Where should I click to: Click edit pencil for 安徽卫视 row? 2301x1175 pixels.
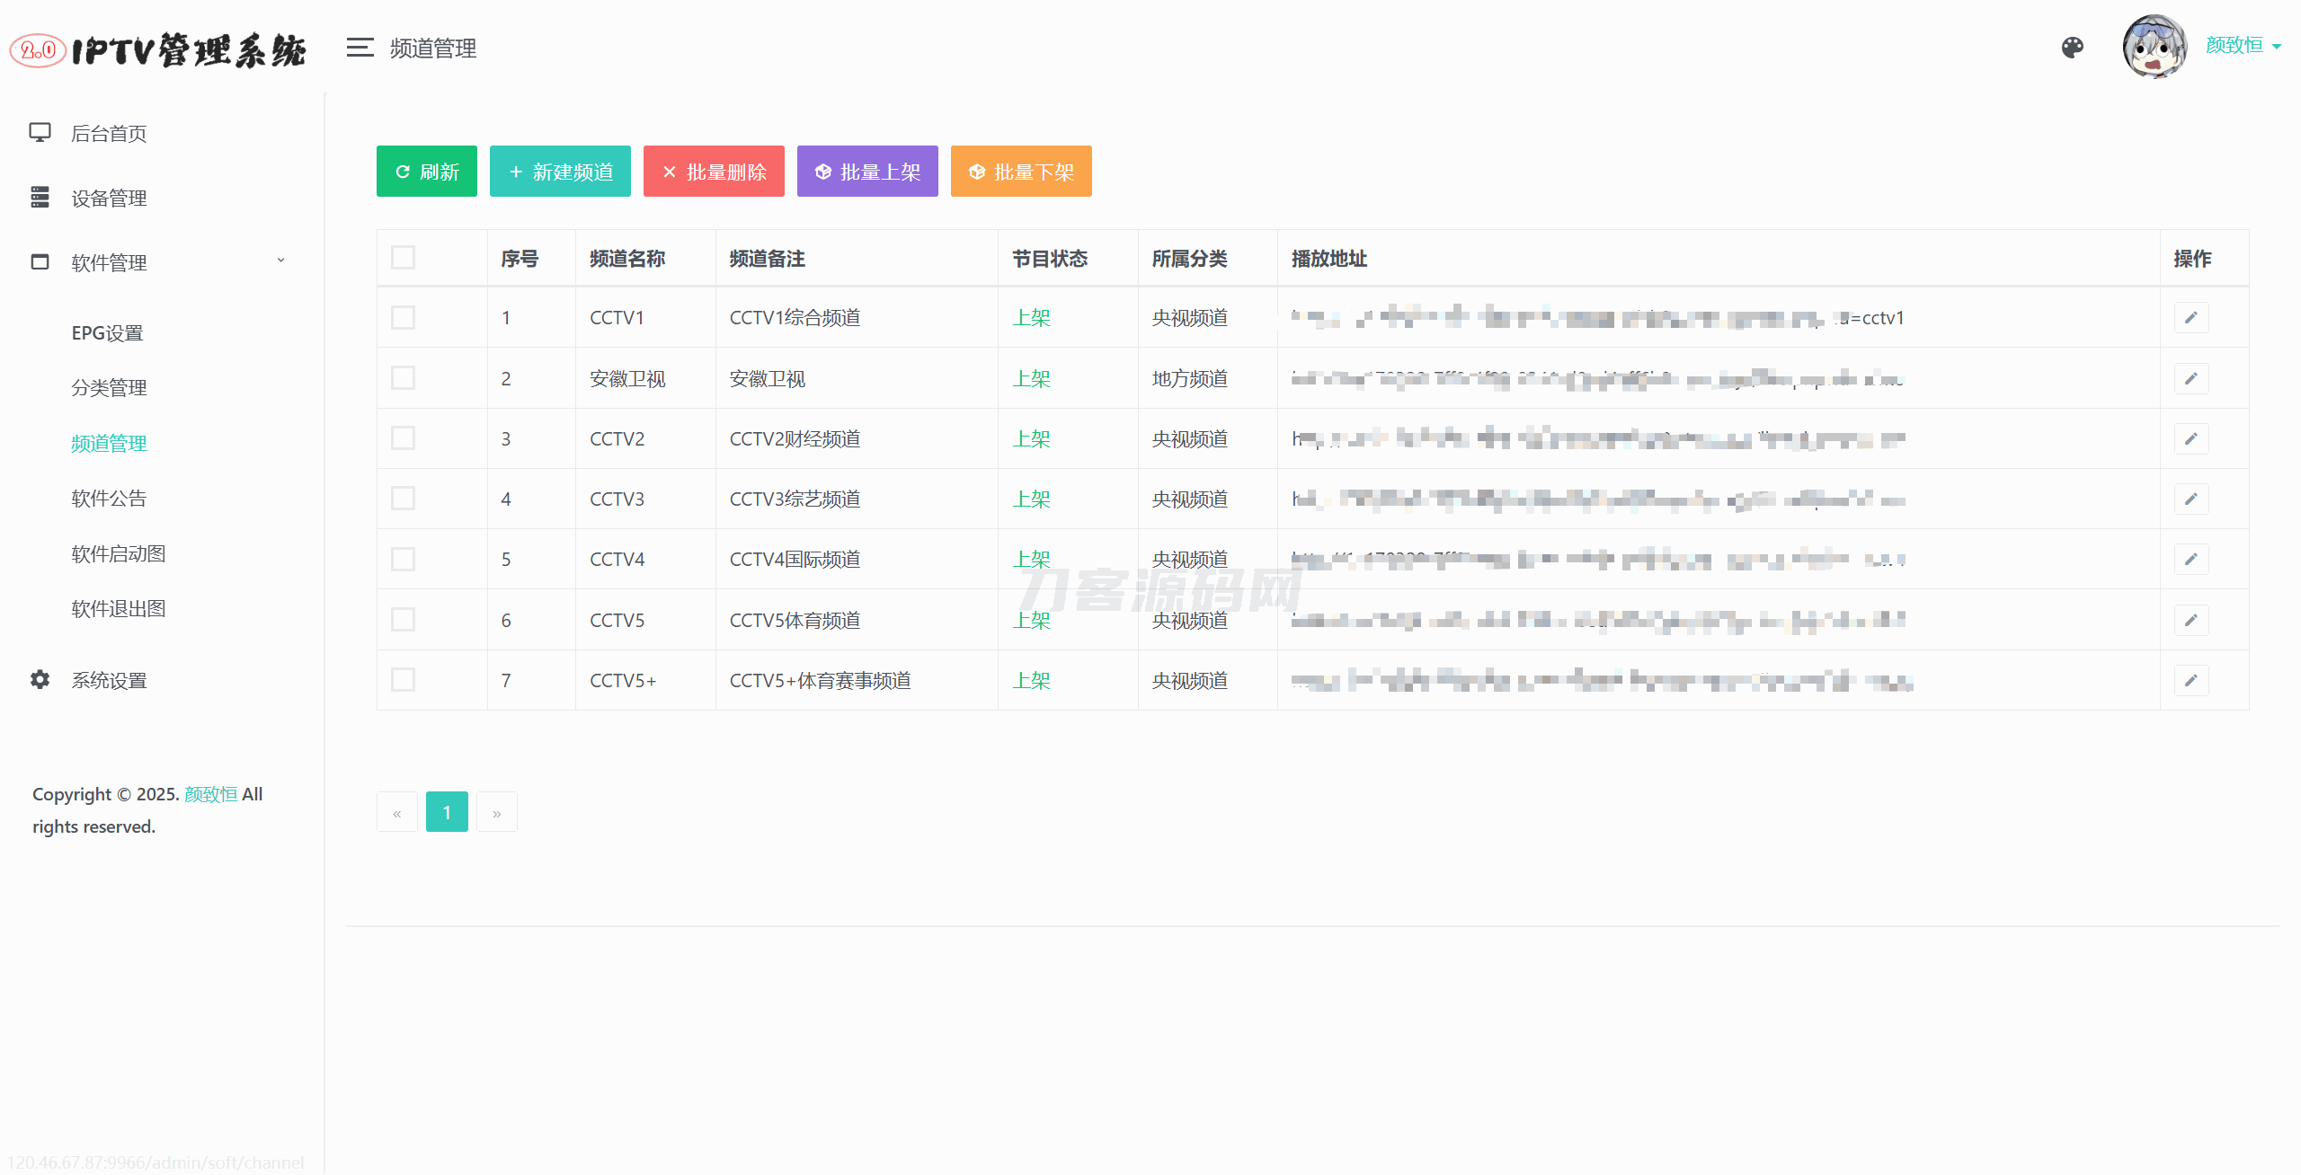click(2190, 379)
